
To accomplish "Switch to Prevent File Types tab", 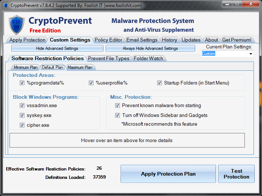I will (109, 59).
